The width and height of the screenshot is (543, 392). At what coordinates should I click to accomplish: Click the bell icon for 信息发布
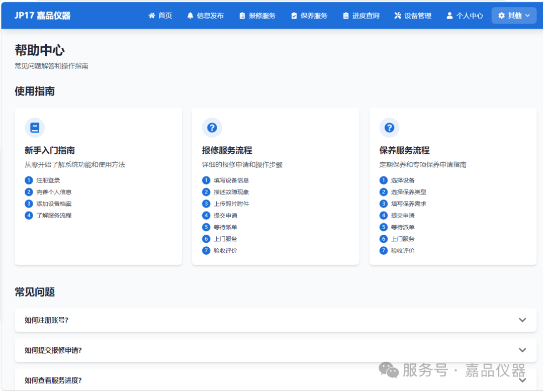pos(190,16)
